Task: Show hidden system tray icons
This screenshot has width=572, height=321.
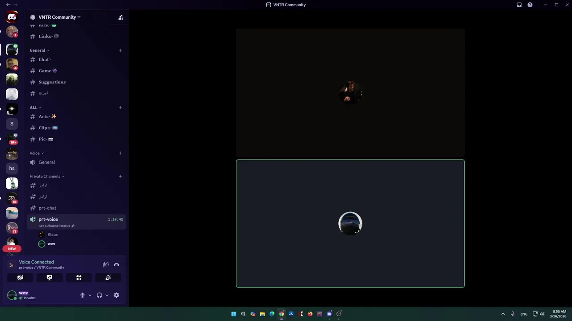Action: tap(503, 314)
